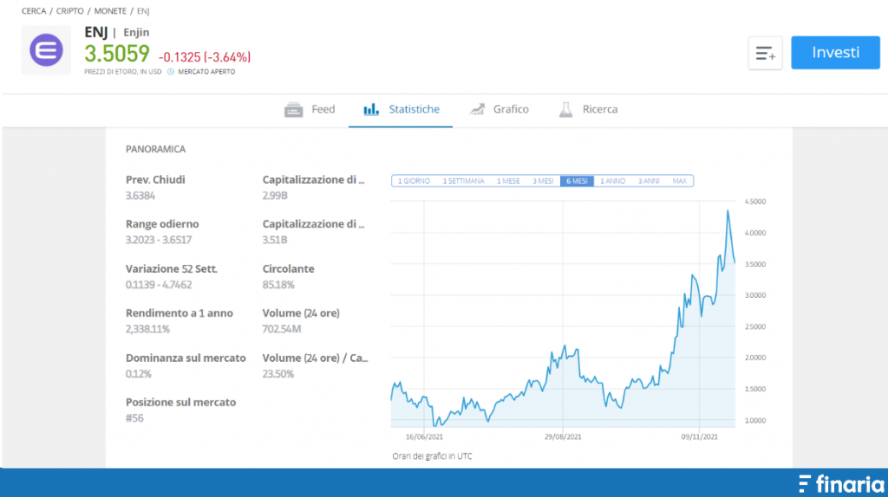Click the Investi button

point(835,53)
